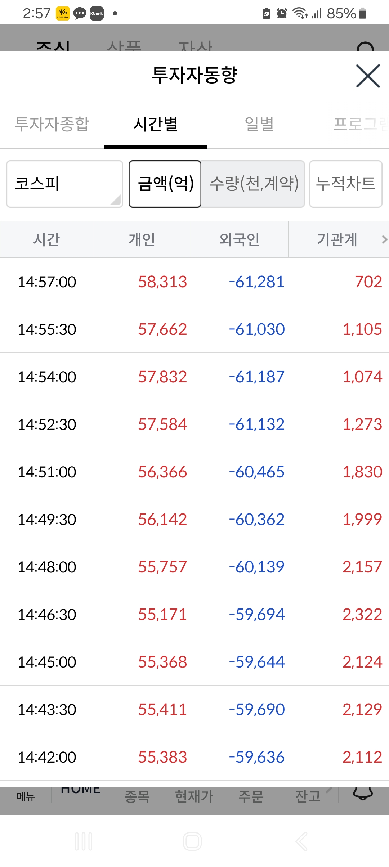Tap the 개인 column header
The width and height of the screenshot is (389, 867).
coord(142,239)
